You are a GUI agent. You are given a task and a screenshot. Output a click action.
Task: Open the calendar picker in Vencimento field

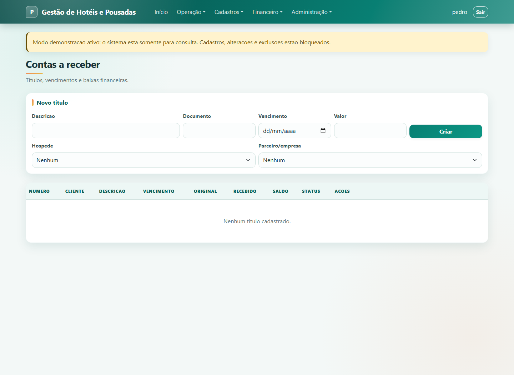(323, 131)
